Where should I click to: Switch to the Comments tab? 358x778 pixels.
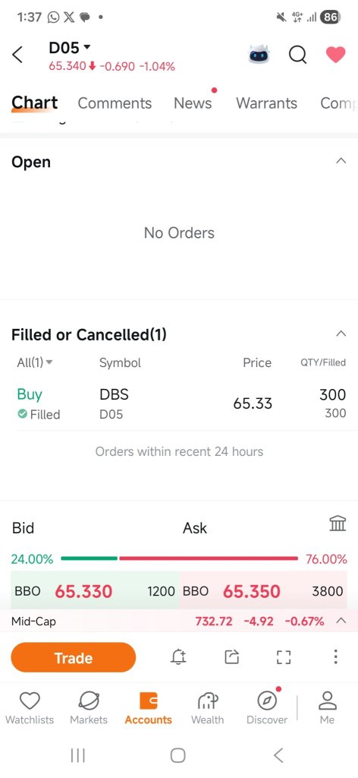click(x=115, y=103)
